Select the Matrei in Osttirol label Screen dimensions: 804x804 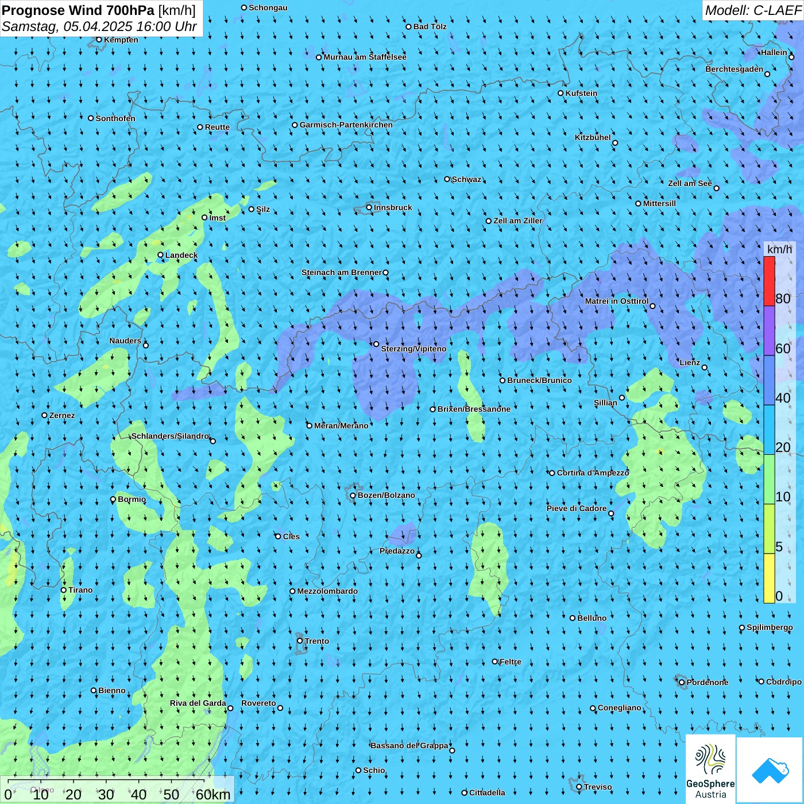(x=617, y=301)
